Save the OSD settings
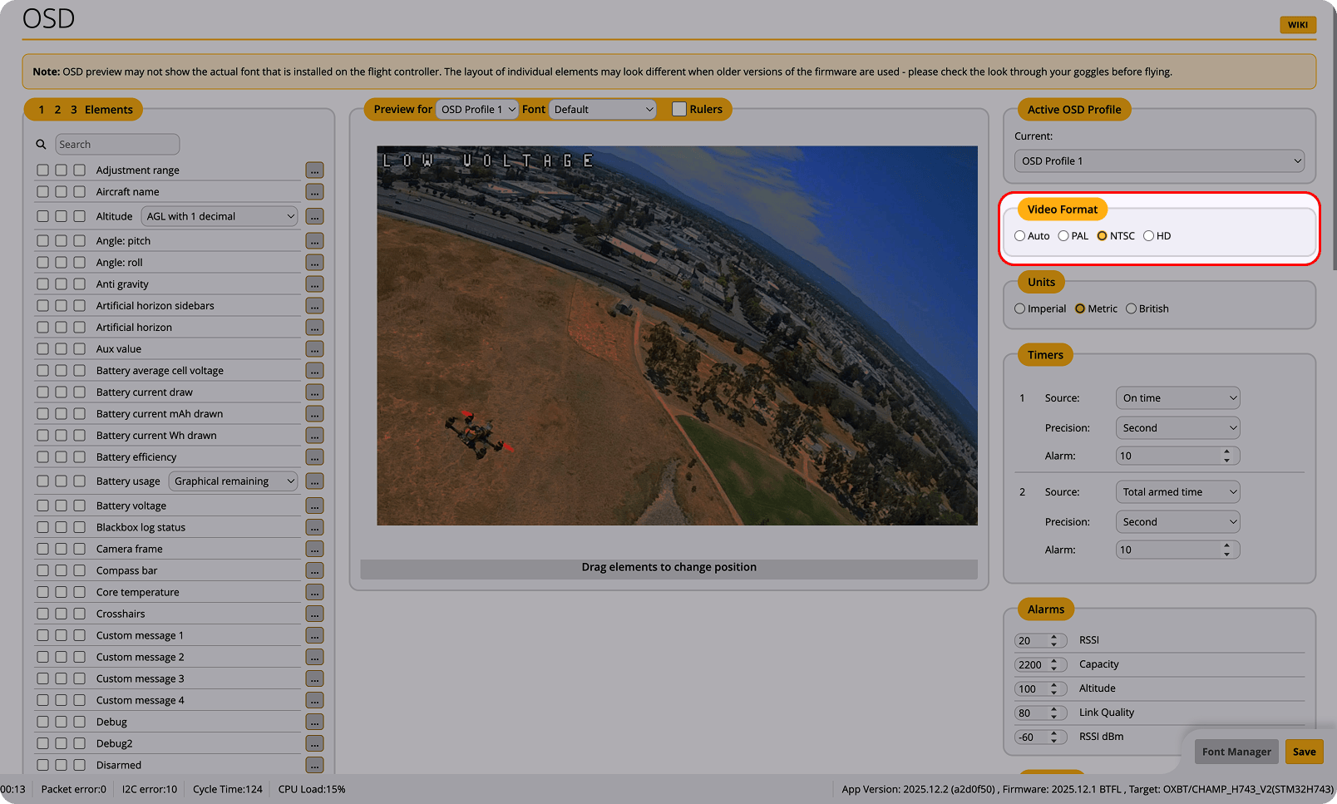The image size is (1337, 804). (1304, 752)
